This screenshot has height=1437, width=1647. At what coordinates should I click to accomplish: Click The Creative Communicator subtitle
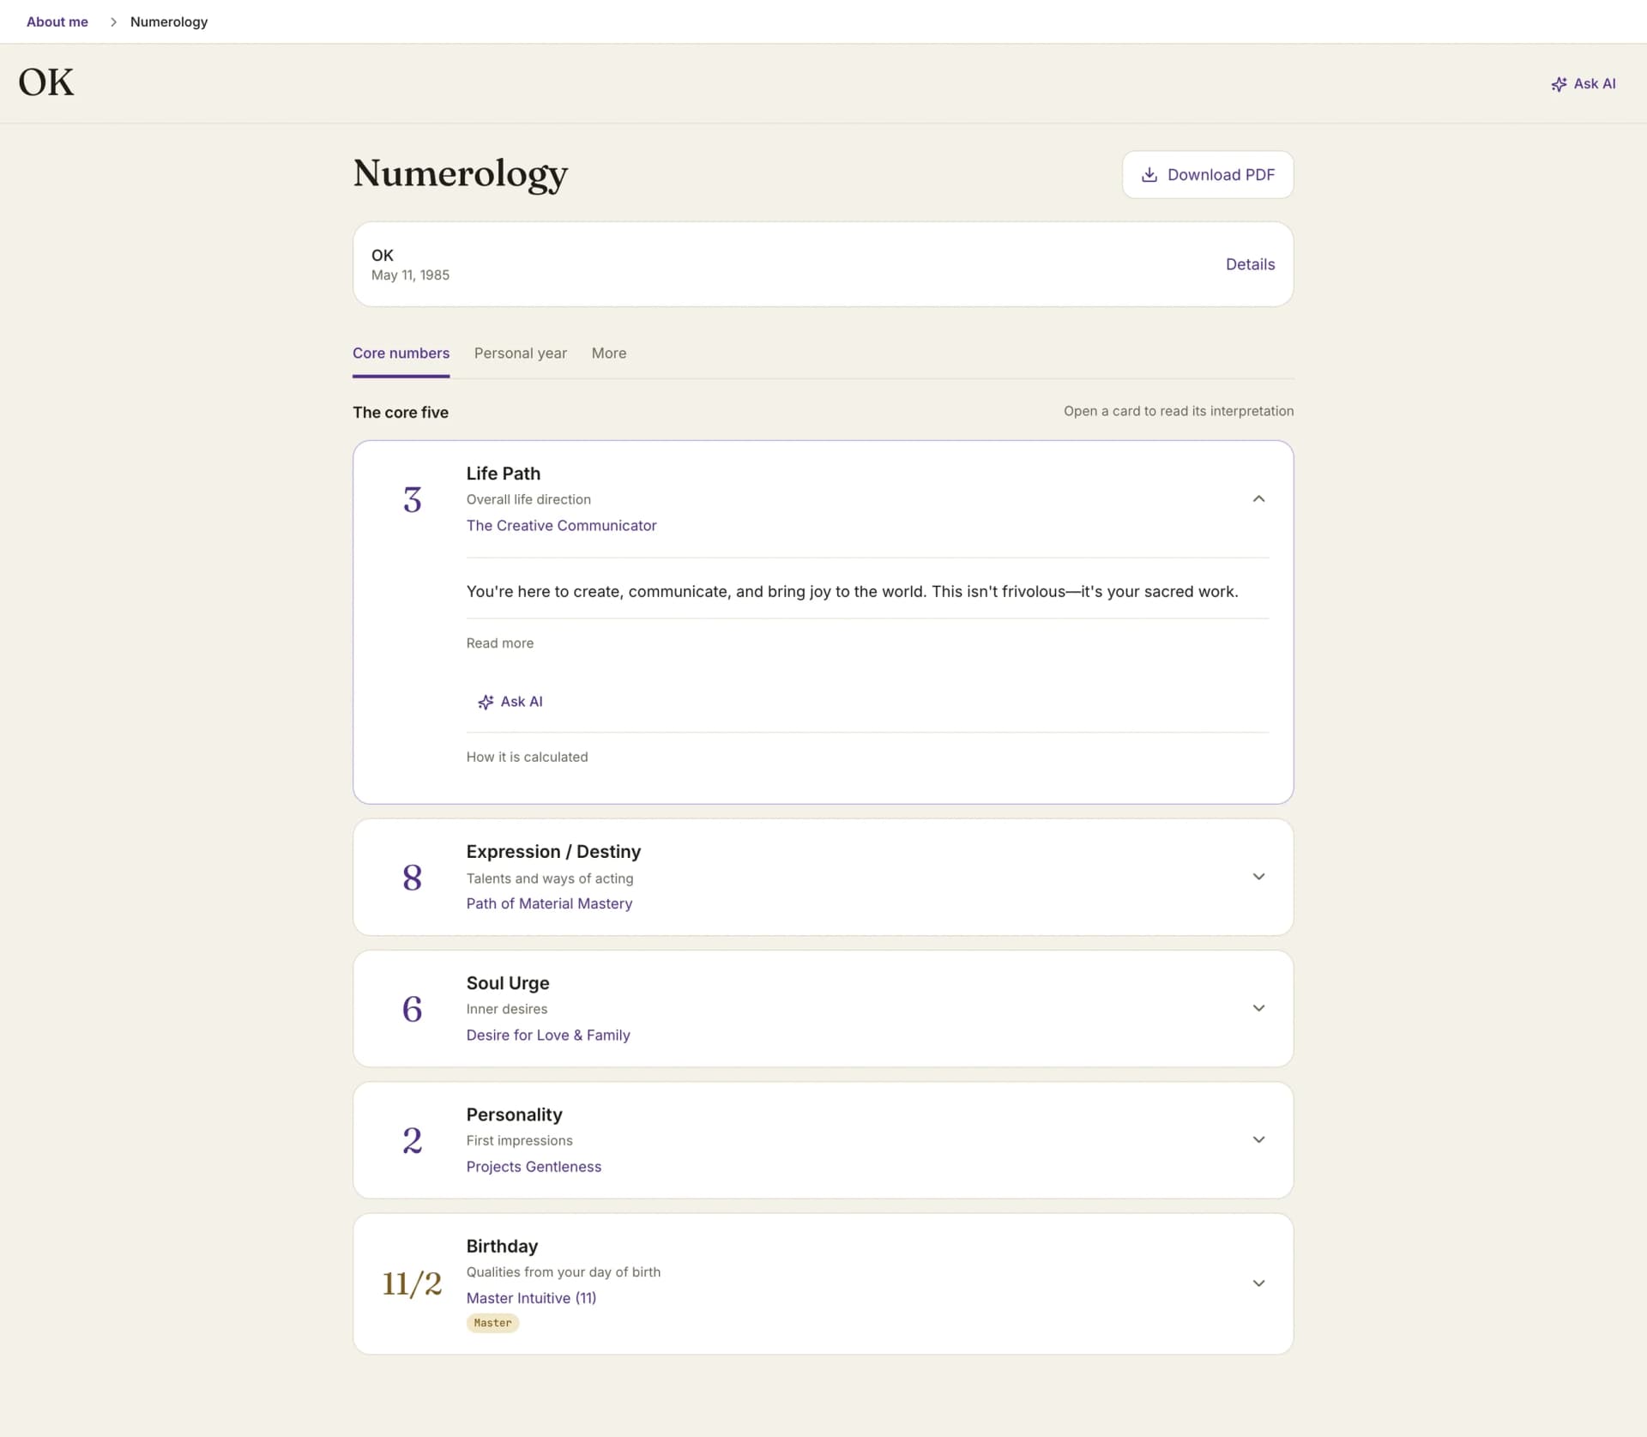tap(561, 526)
